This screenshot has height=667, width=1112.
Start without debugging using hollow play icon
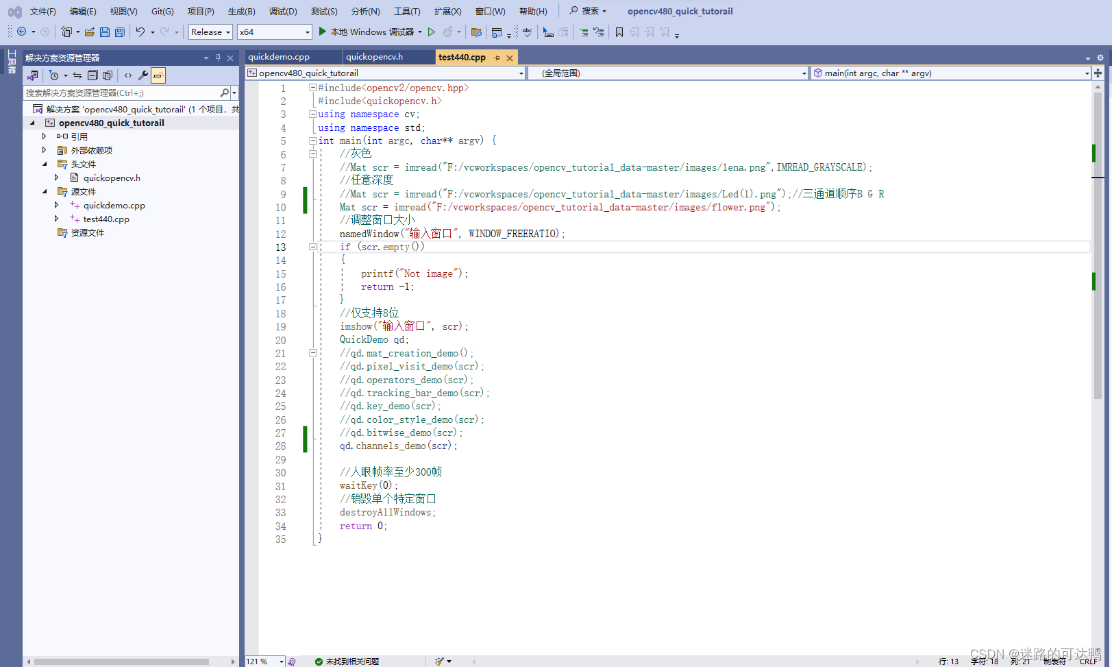point(432,32)
